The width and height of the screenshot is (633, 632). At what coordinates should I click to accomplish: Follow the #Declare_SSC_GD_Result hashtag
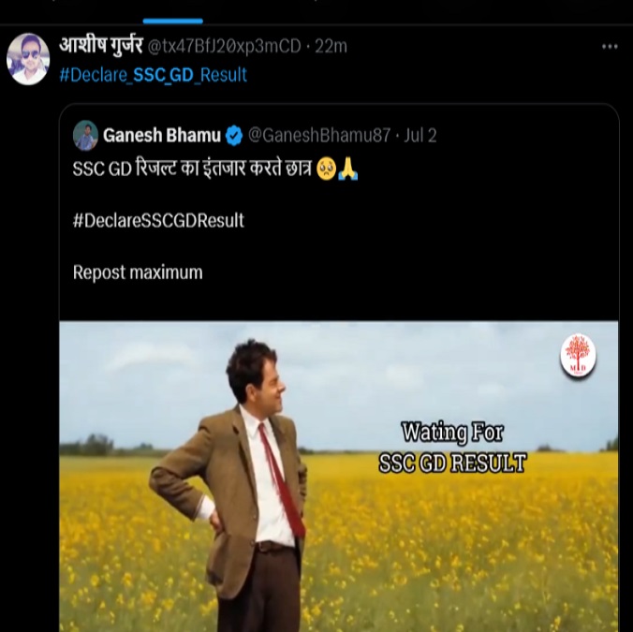[x=153, y=75]
